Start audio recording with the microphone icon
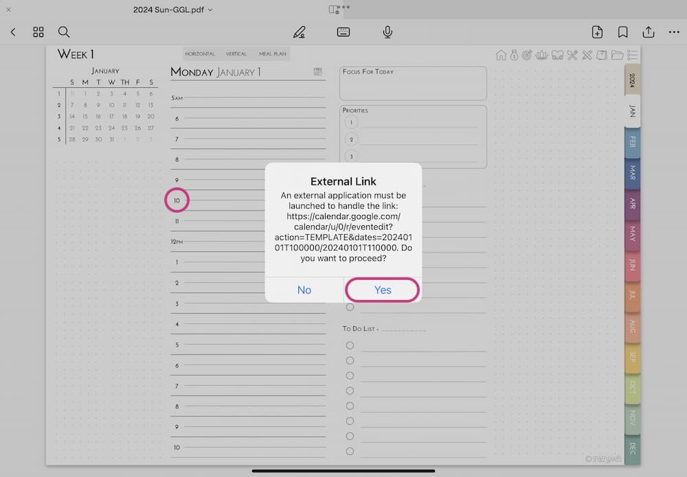This screenshot has height=477, width=687. (387, 32)
